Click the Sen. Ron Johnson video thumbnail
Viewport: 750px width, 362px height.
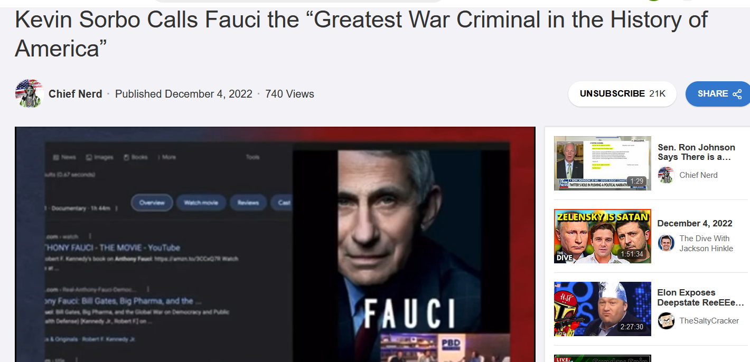pyautogui.click(x=603, y=163)
